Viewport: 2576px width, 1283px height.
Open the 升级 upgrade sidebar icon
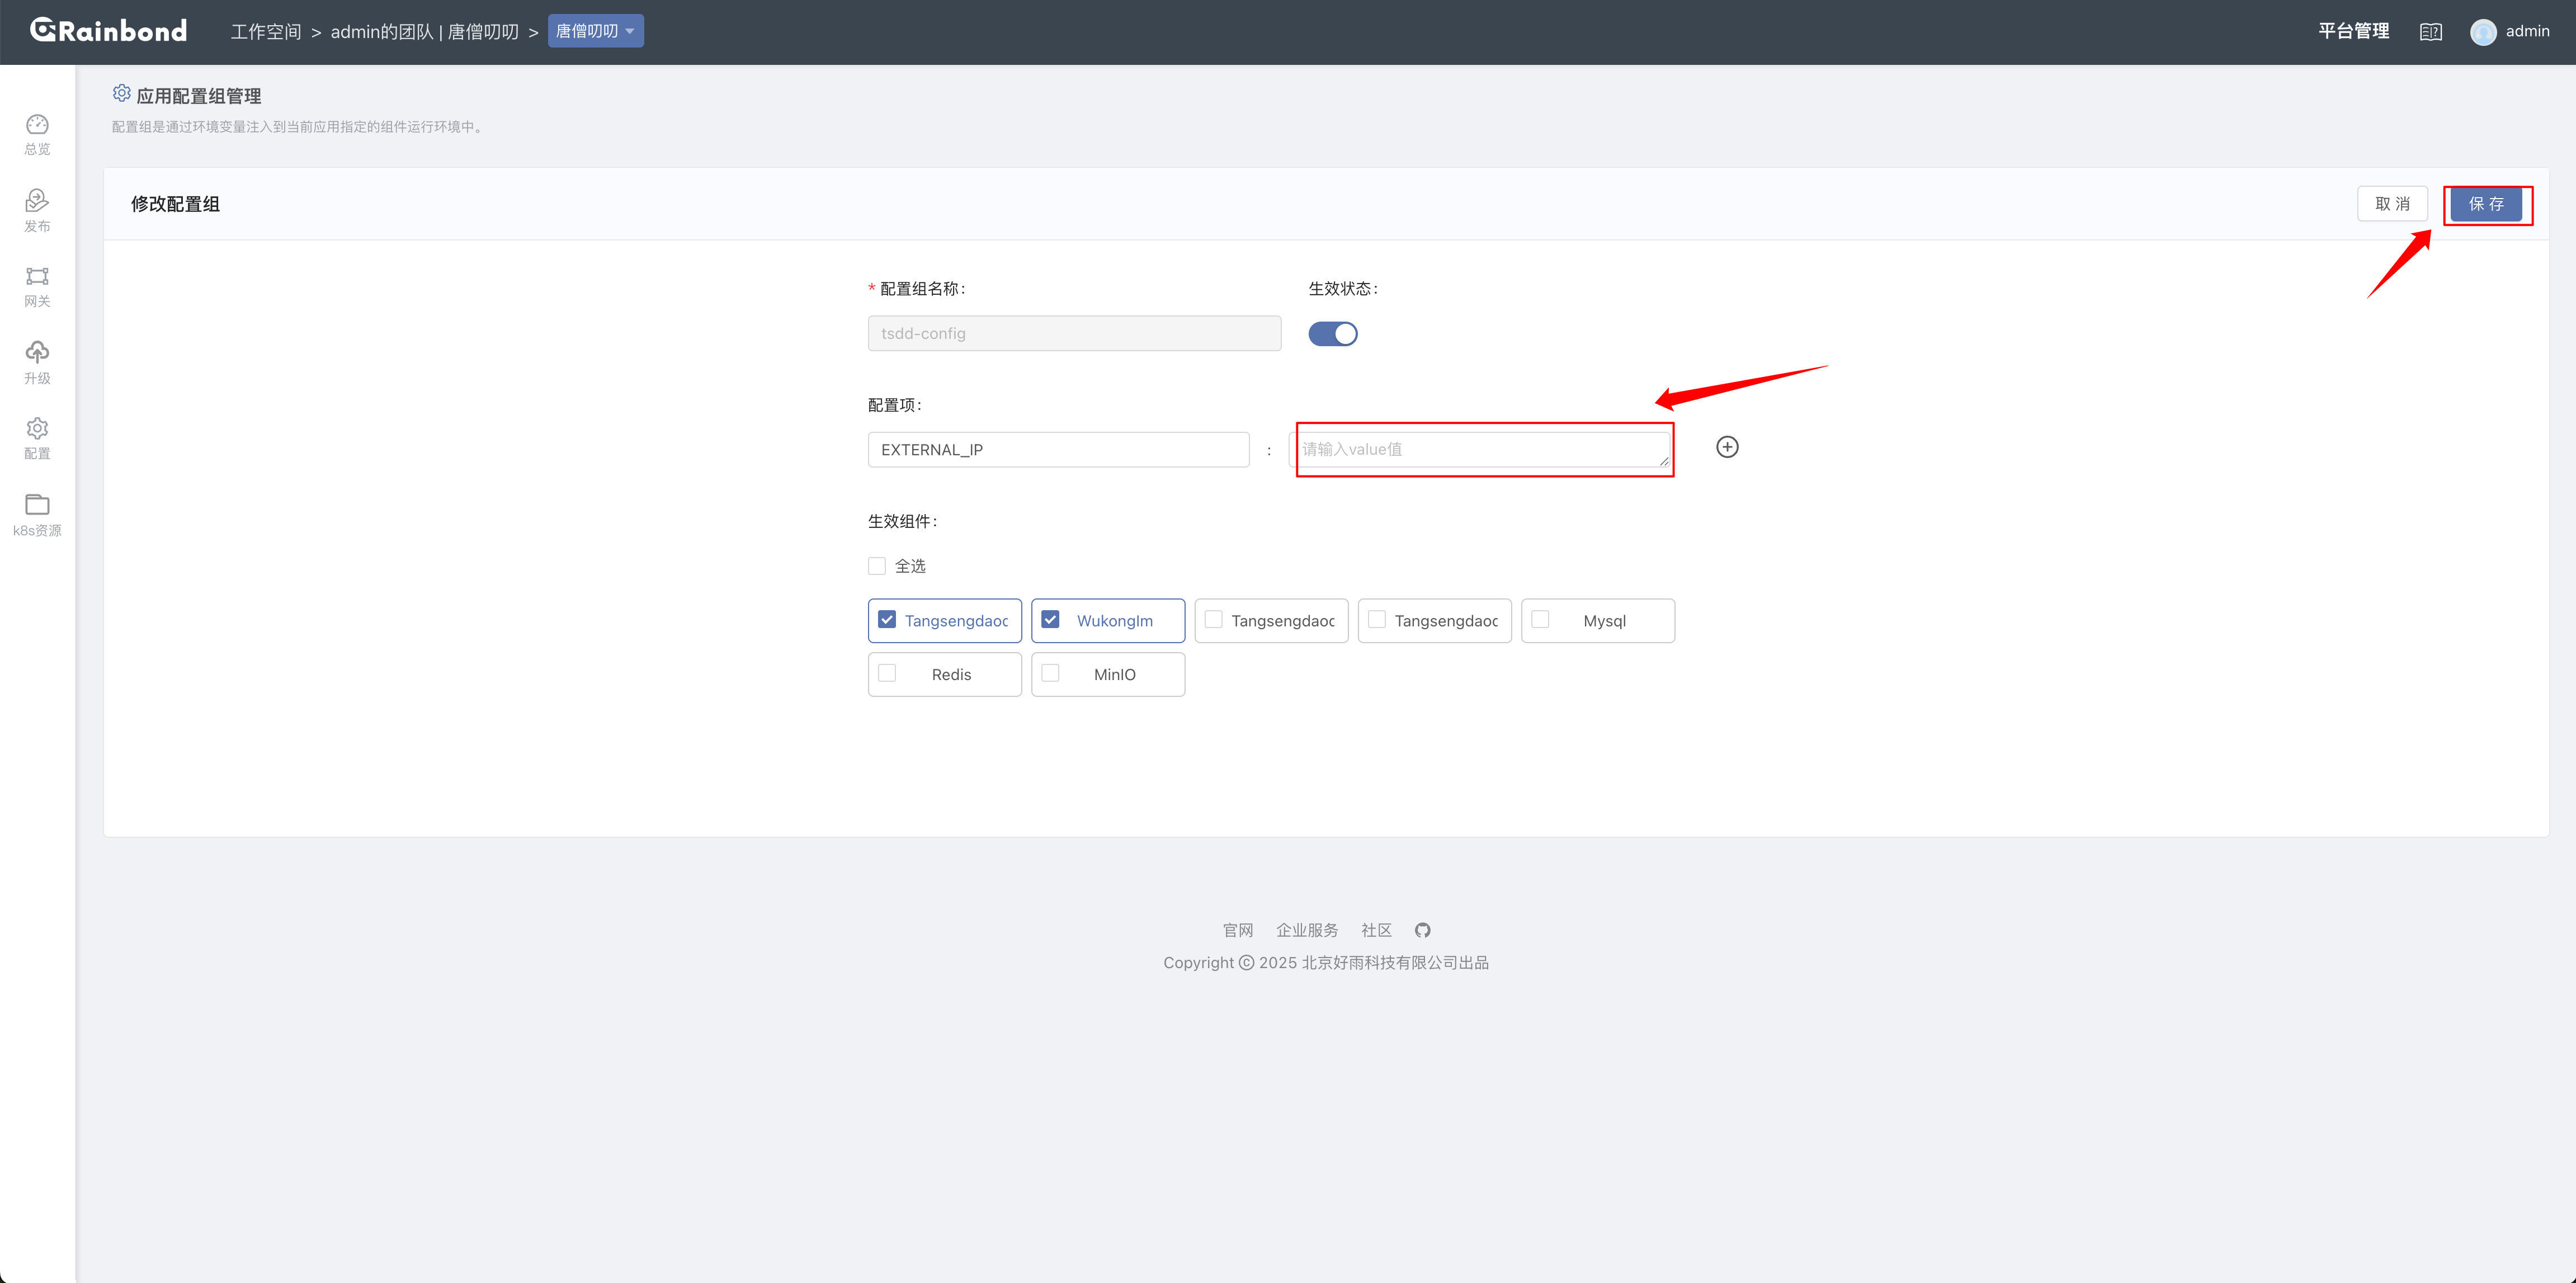click(x=37, y=352)
